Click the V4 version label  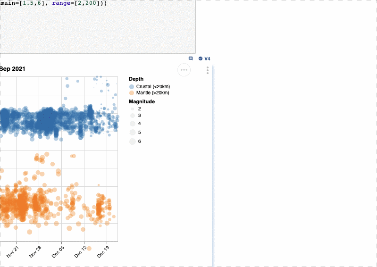point(207,58)
